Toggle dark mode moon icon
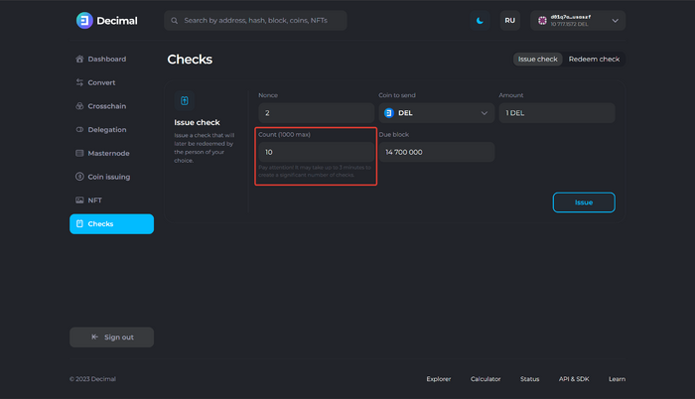 (480, 21)
